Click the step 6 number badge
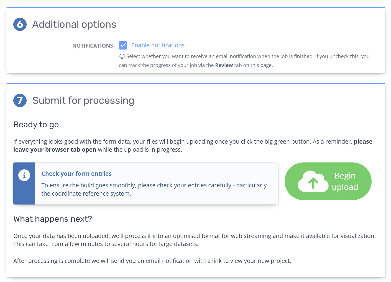The image size is (391, 282). (x=20, y=24)
